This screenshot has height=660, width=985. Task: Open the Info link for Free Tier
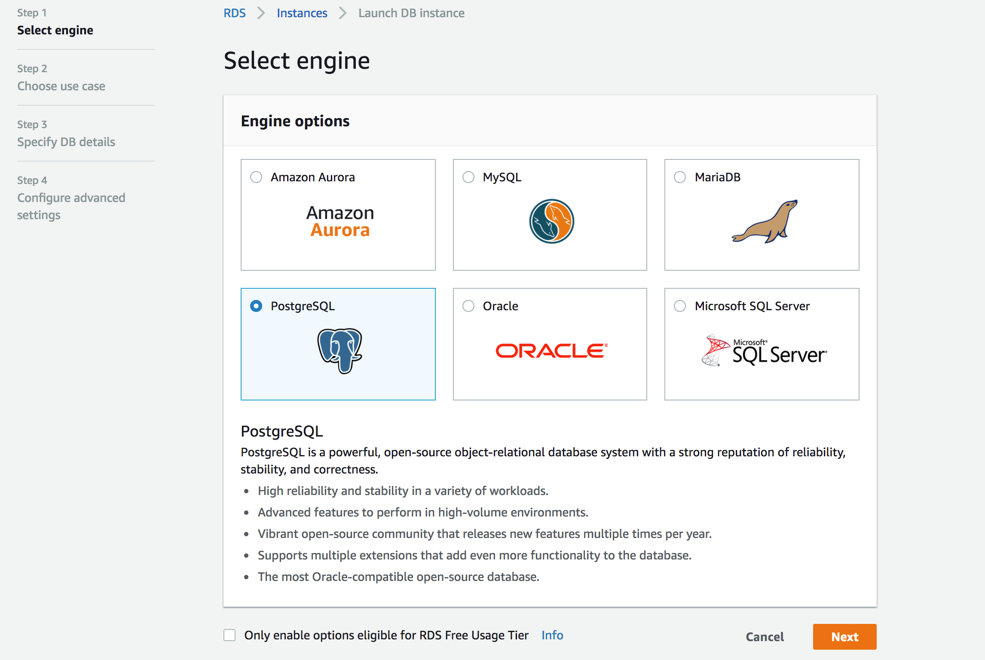tap(552, 635)
